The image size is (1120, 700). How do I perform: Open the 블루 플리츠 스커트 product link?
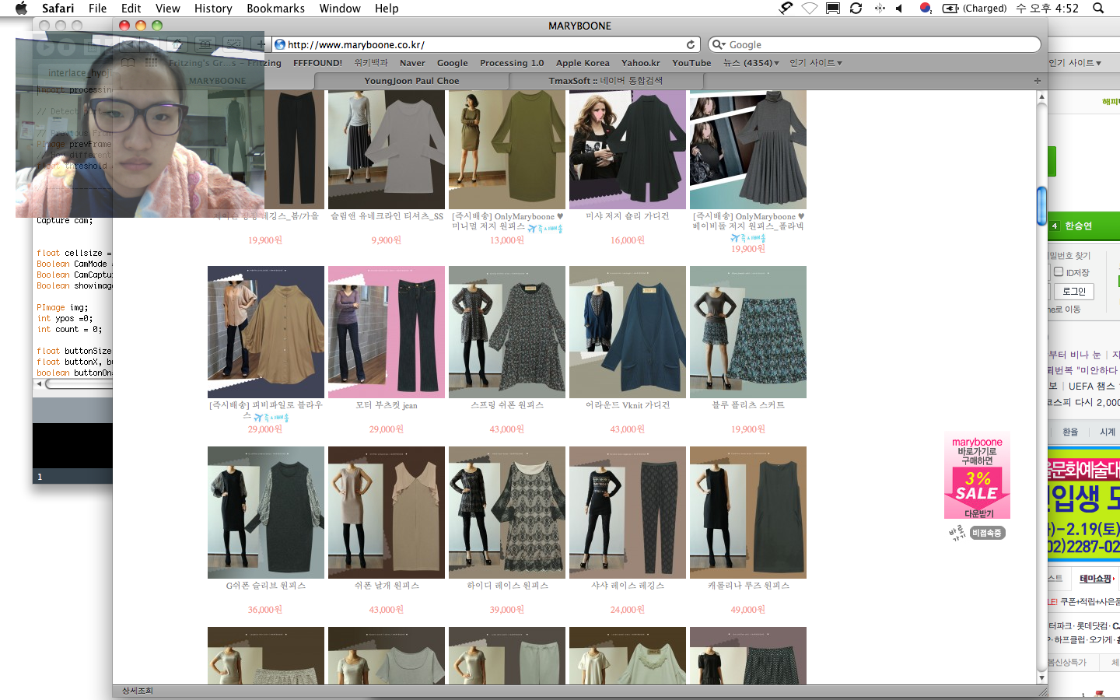pyautogui.click(x=747, y=405)
